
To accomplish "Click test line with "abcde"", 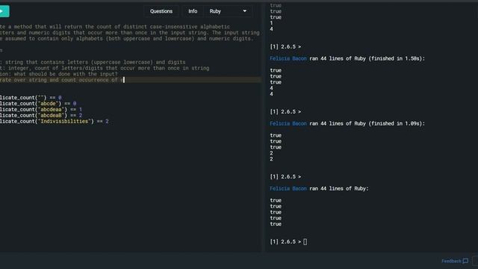I will [x=38, y=104].
